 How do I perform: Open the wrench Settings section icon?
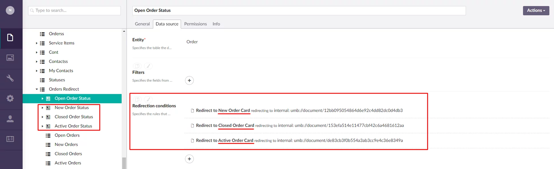(10, 78)
